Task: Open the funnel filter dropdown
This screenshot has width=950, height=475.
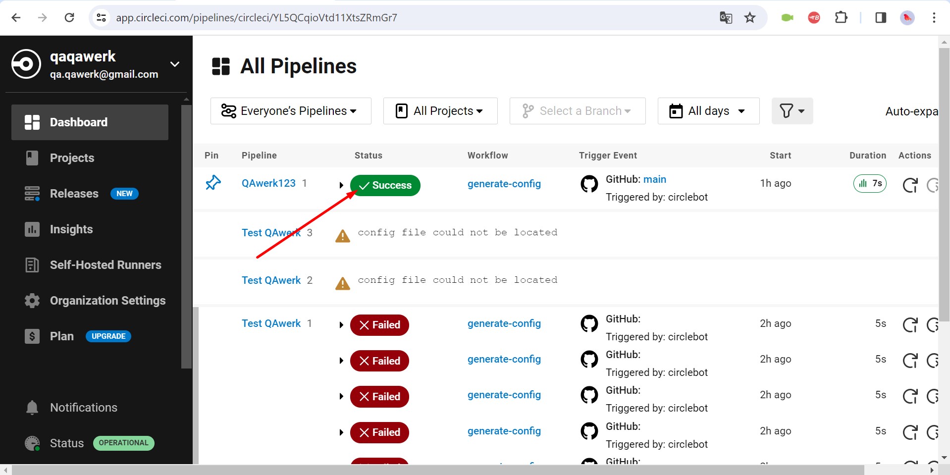Action: pyautogui.click(x=792, y=111)
